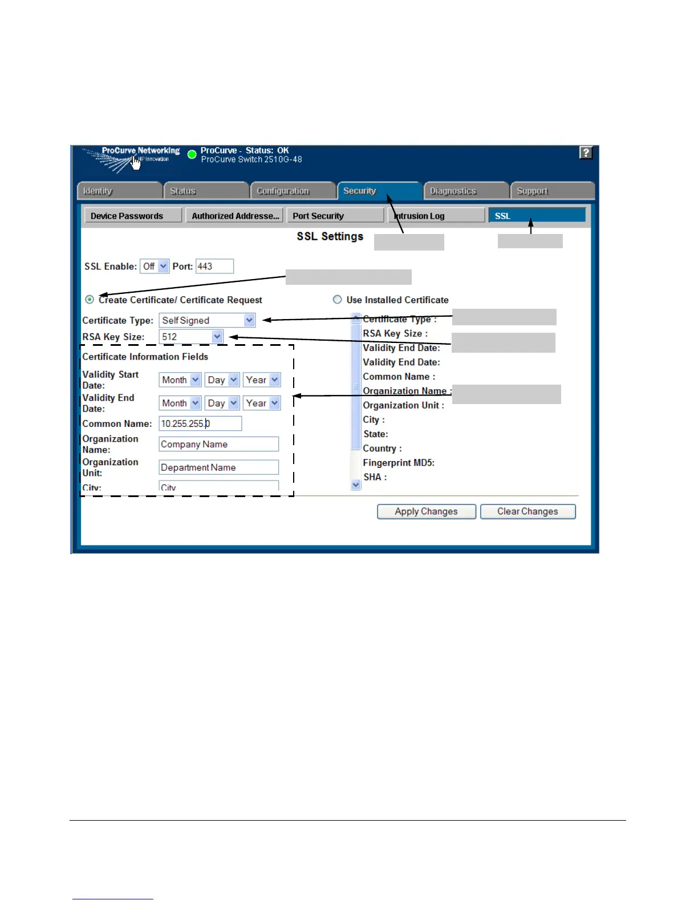Click the Fingerprint MD5 label

(399, 463)
